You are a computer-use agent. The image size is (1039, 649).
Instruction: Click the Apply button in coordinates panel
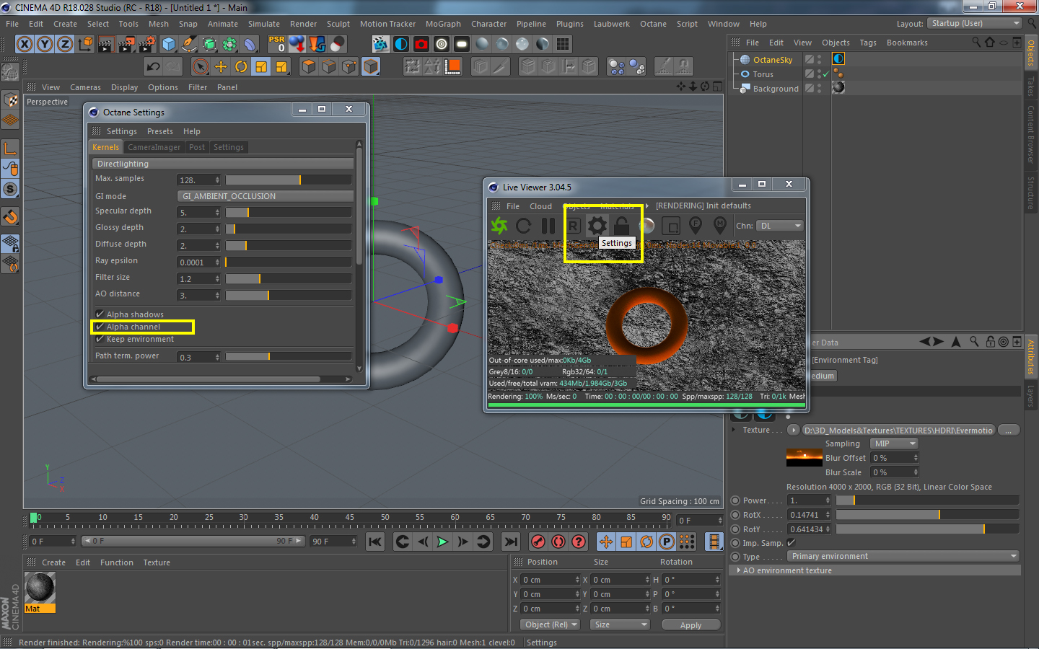pyautogui.click(x=691, y=625)
